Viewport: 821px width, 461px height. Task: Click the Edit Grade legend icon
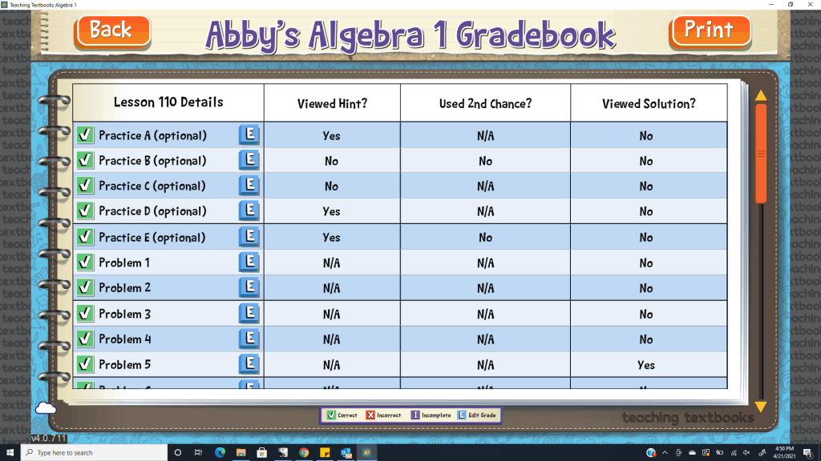[x=461, y=415]
